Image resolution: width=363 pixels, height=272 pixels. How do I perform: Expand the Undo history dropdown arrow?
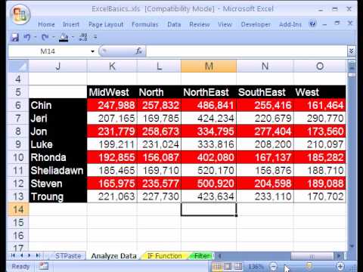pyautogui.click(x=36, y=38)
